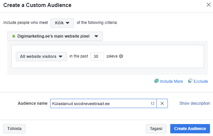The image size is (213, 136).
Task: Click the 'of the following criteria:' text
Action: [97, 23]
